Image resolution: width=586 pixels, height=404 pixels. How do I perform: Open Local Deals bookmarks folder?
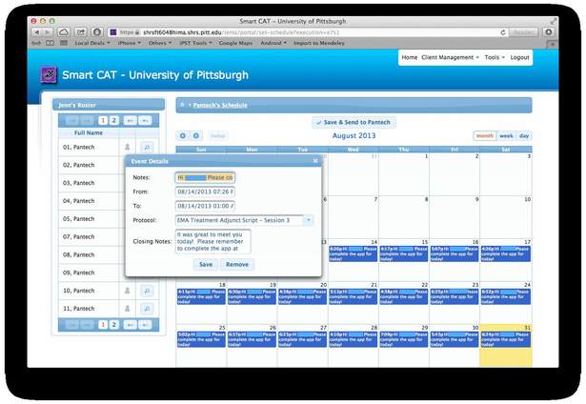click(x=92, y=43)
